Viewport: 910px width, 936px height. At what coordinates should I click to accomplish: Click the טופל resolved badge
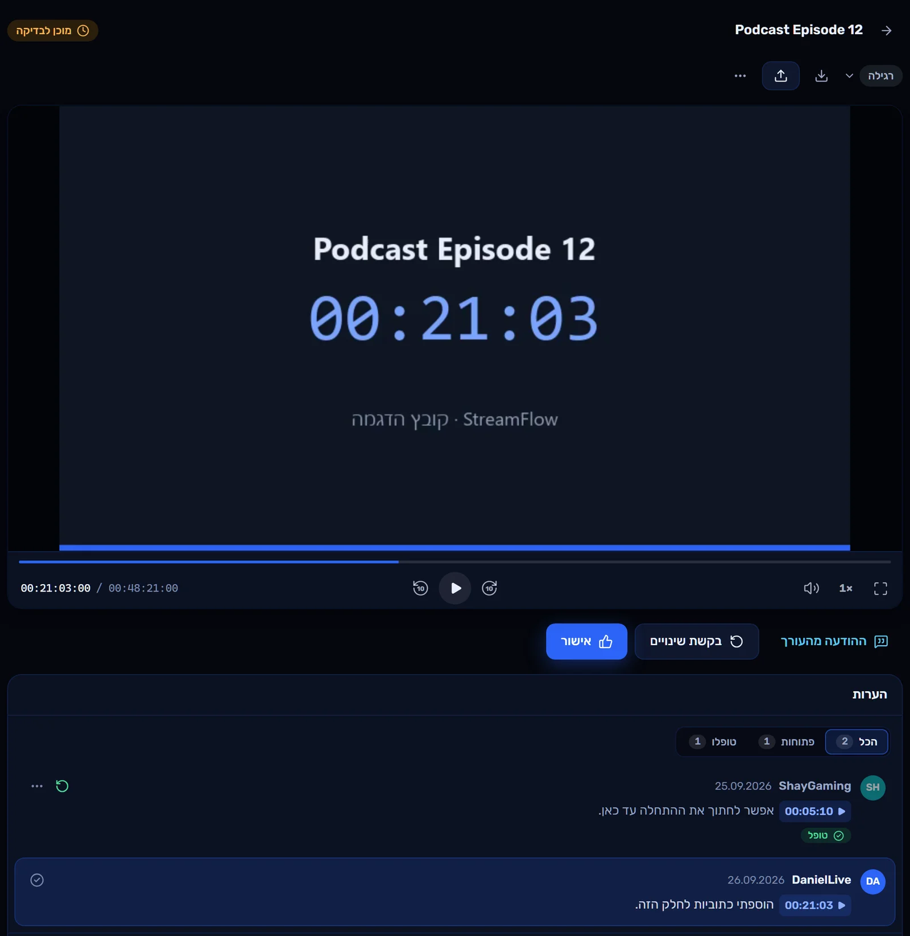click(x=826, y=835)
